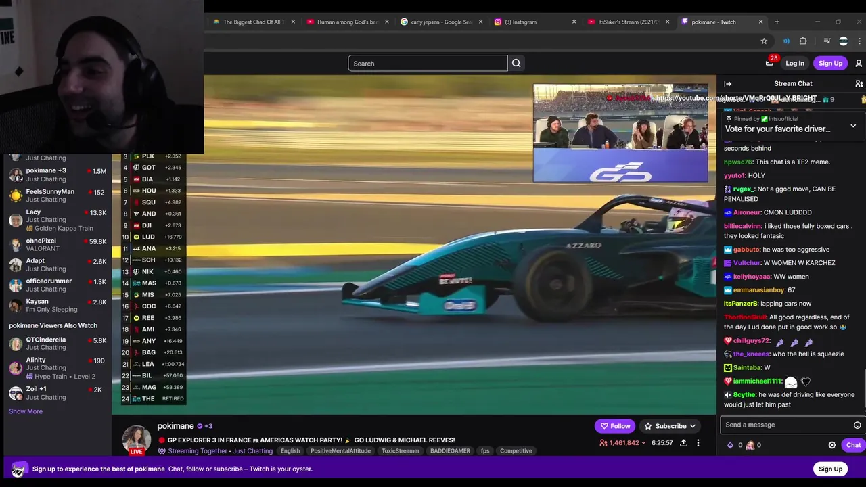Open the Just Chatting category link
866x487 pixels.
click(252, 451)
